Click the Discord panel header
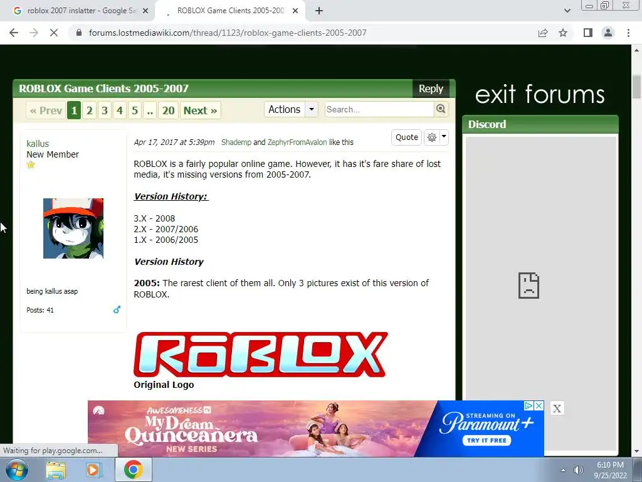Image resolution: width=642 pixels, height=482 pixels. [x=540, y=124]
